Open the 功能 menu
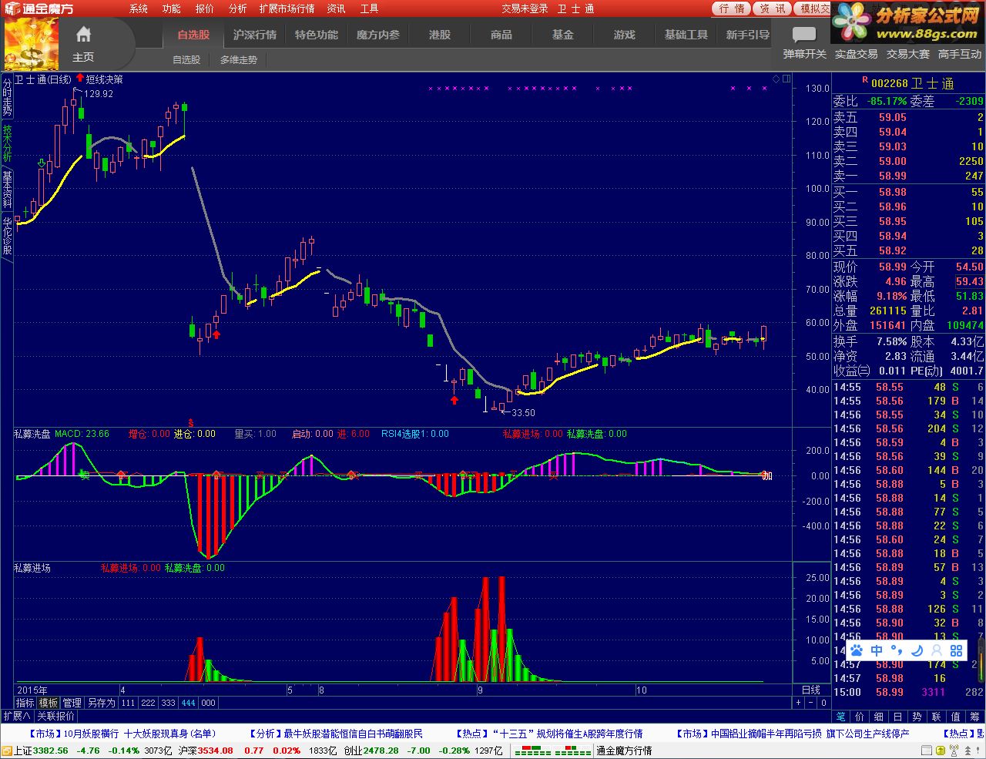This screenshot has width=986, height=759. (172, 8)
